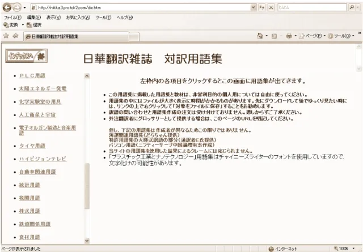The width and height of the screenshot is (363, 252).
Task: Click the left frame scrollbar thumb
Action: pyautogui.click(x=87, y=186)
